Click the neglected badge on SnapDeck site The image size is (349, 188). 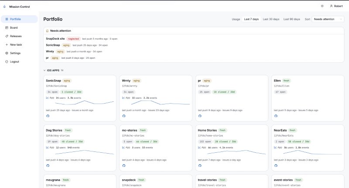(73, 39)
